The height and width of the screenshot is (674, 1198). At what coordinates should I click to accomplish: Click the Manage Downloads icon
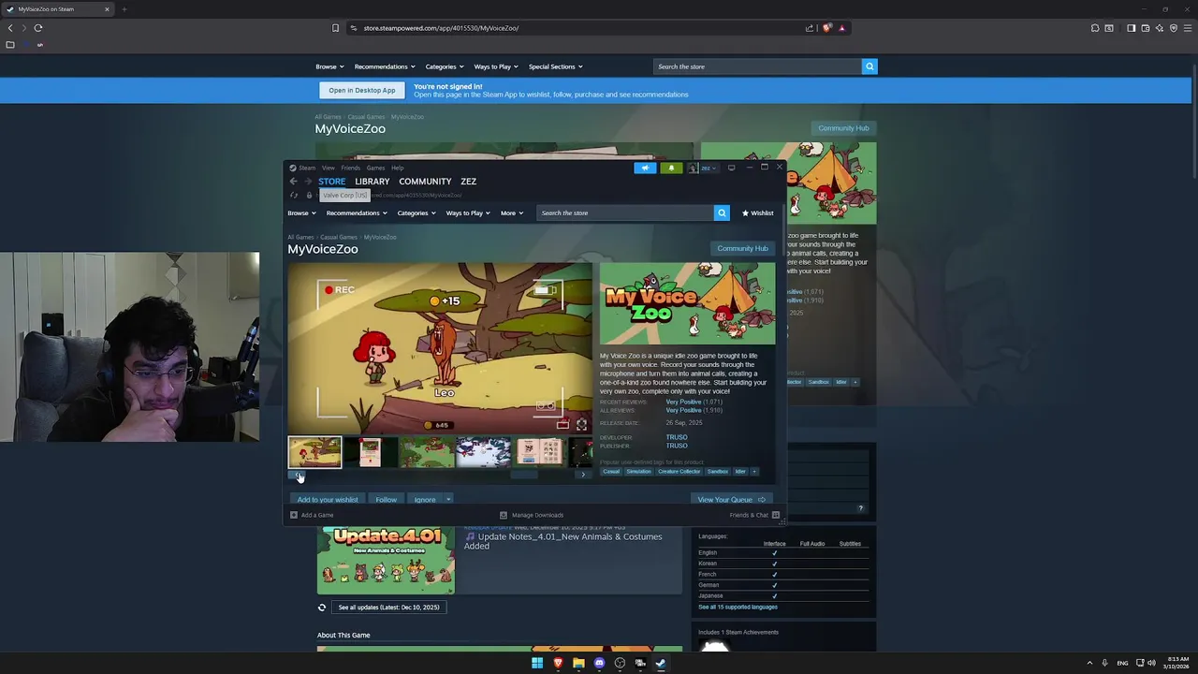504,515
